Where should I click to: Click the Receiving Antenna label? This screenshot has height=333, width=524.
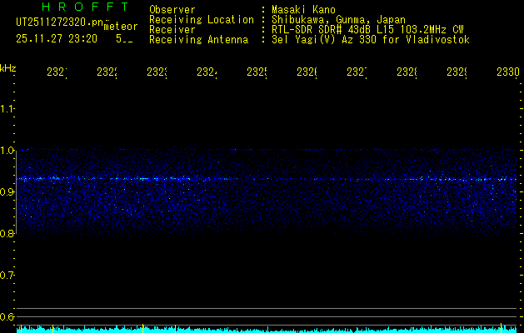(198, 40)
